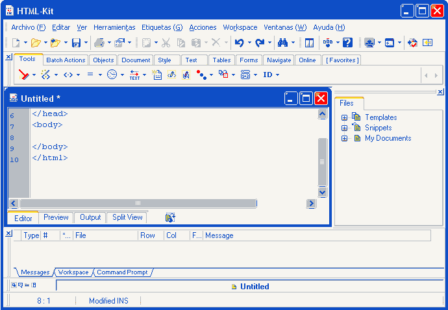This screenshot has height=310, width=448.
Task: Click the numbering 1+2 tool icon
Action: pos(245,75)
